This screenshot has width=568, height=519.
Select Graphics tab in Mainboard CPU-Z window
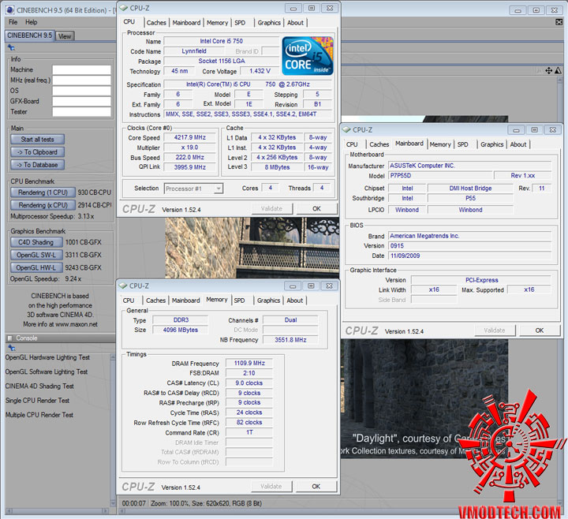(492, 144)
